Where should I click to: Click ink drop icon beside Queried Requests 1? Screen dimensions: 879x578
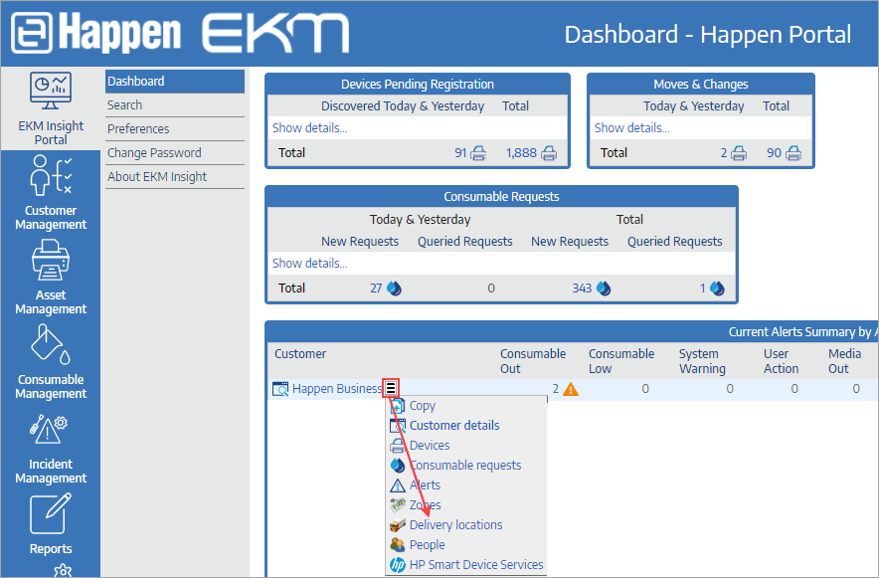pos(717,289)
